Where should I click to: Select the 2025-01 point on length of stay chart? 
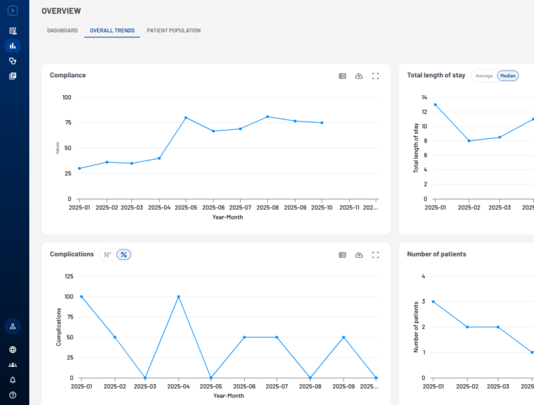pos(435,105)
